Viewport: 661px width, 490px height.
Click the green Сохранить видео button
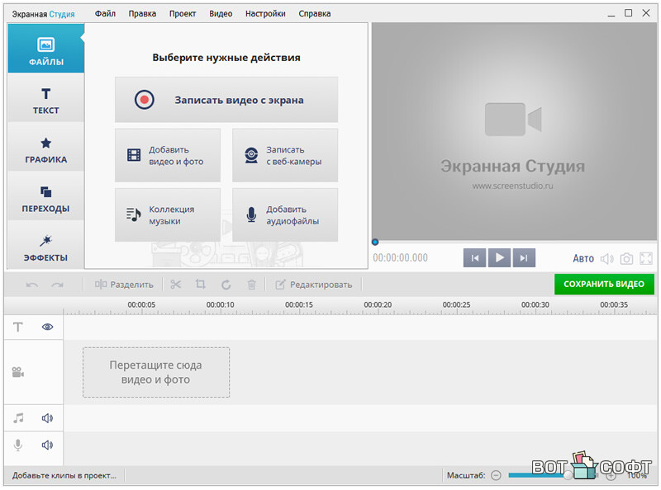pyautogui.click(x=604, y=284)
